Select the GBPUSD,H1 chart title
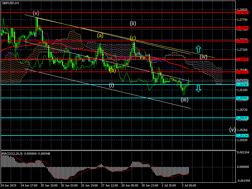 [10, 3]
